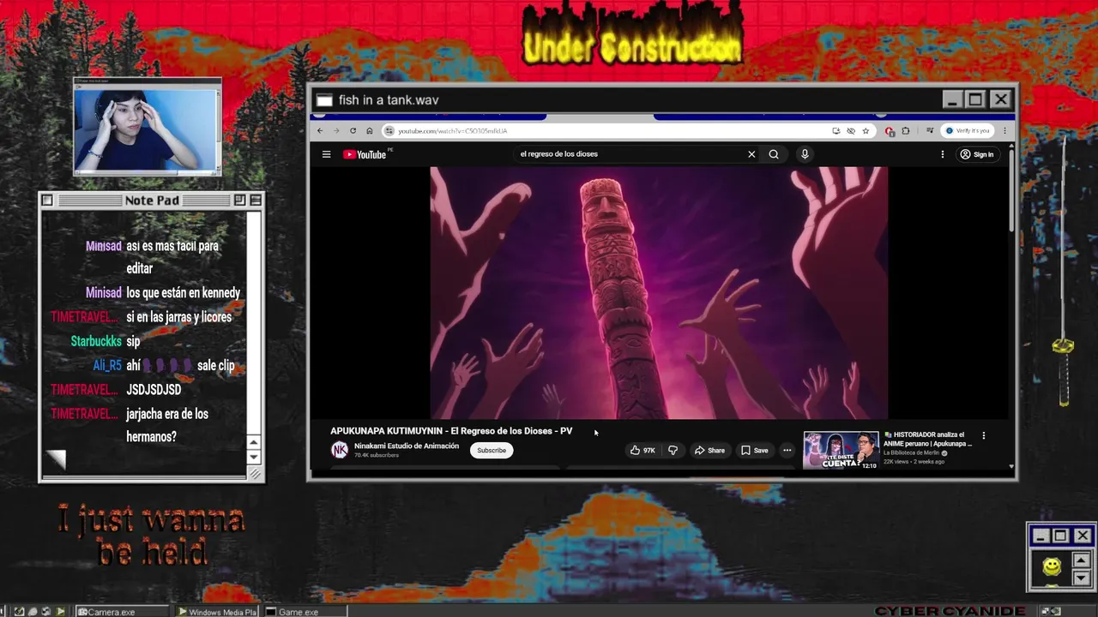The width and height of the screenshot is (1098, 617).
Task: Click the install/cast icon in address bar
Action: point(836,131)
